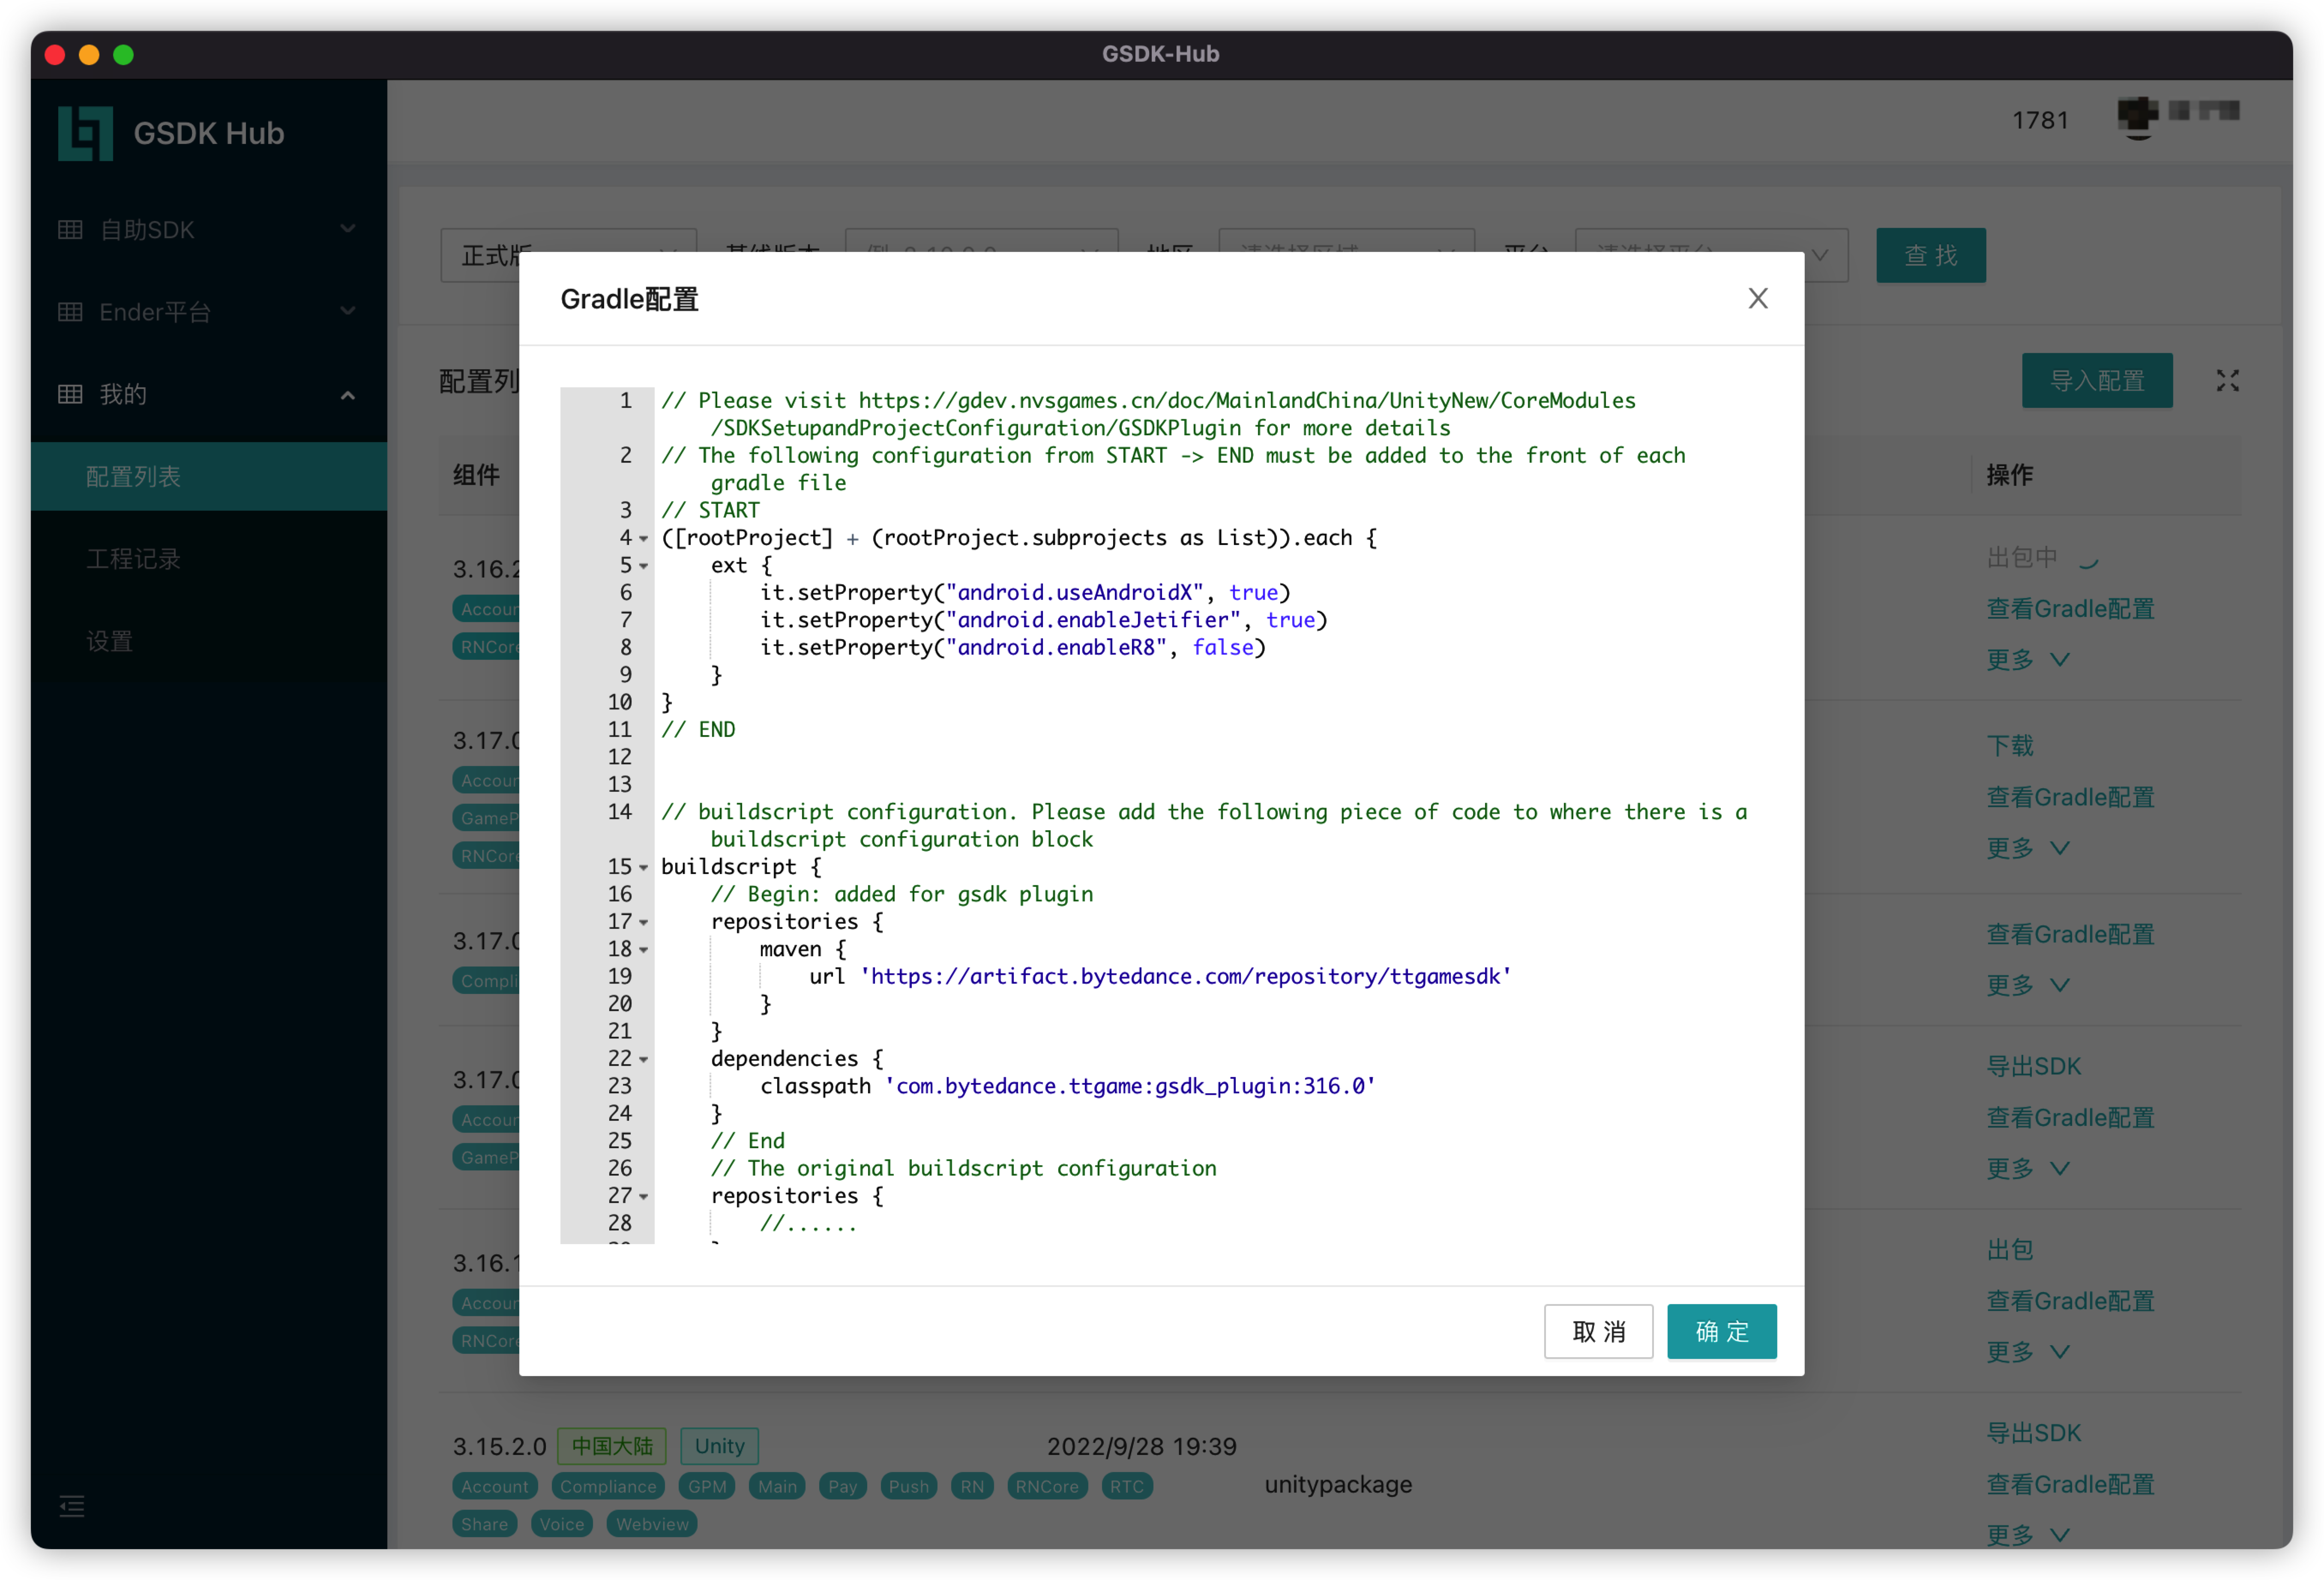Click the artifact.bytedance.com repository URL in code
2324x1580 pixels.
1185,976
